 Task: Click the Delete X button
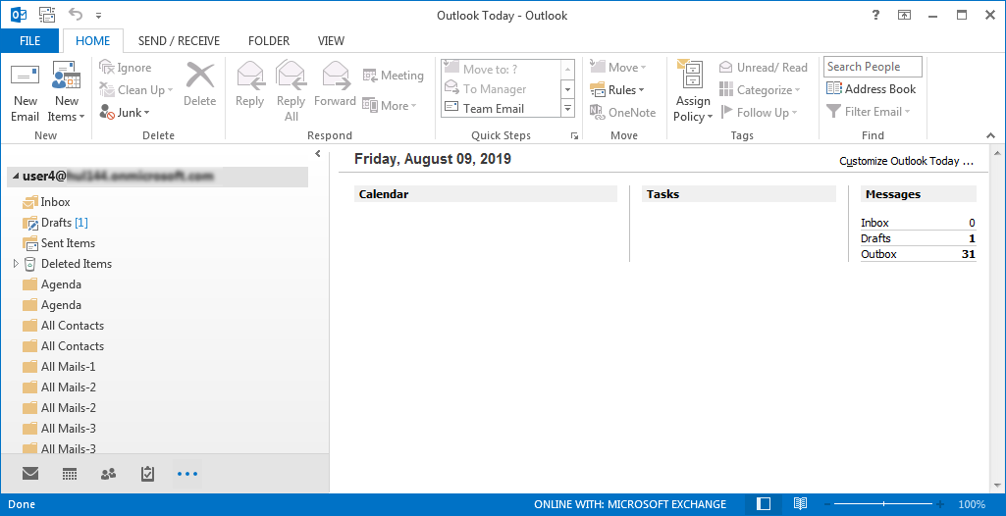200,84
